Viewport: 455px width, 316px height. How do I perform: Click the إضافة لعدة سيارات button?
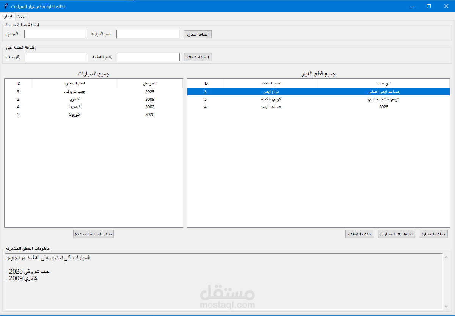(x=397, y=234)
